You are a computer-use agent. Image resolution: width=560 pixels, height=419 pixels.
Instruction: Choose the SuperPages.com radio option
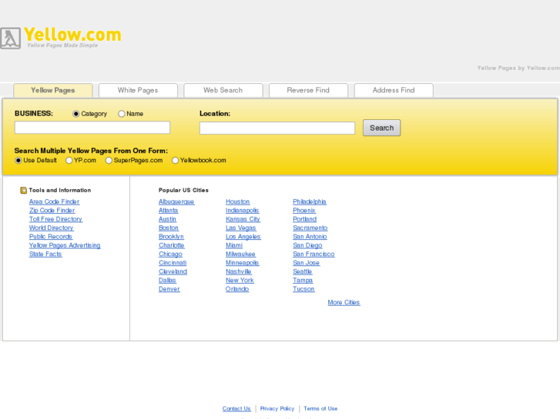point(109,161)
